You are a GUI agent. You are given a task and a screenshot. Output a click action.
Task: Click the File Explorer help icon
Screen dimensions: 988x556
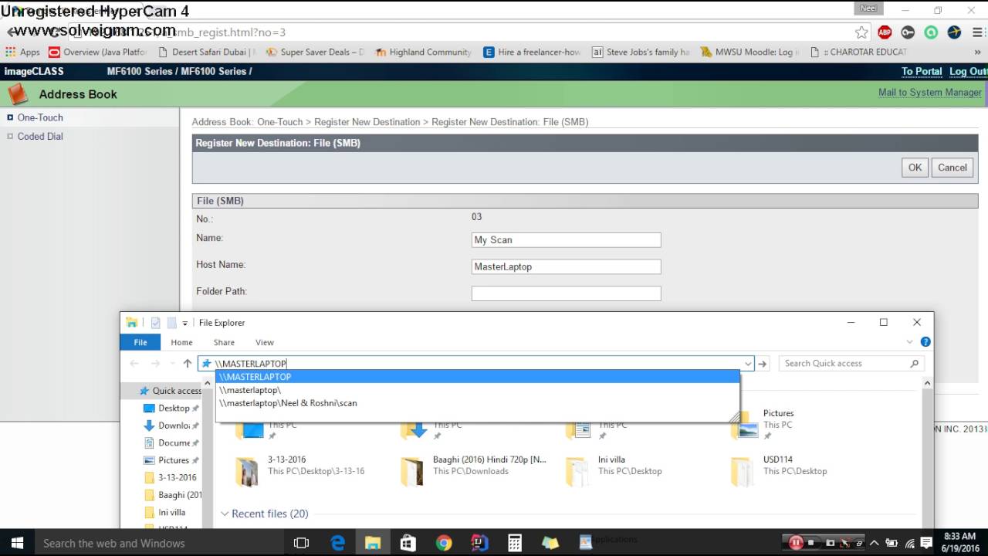(x=925, y=342)
